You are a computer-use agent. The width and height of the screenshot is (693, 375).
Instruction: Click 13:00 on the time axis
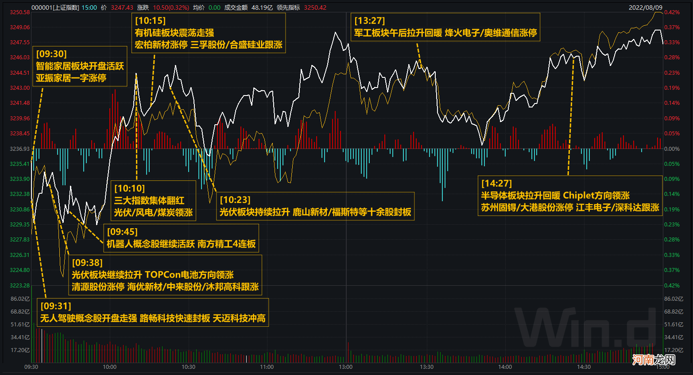coord(345,367)
